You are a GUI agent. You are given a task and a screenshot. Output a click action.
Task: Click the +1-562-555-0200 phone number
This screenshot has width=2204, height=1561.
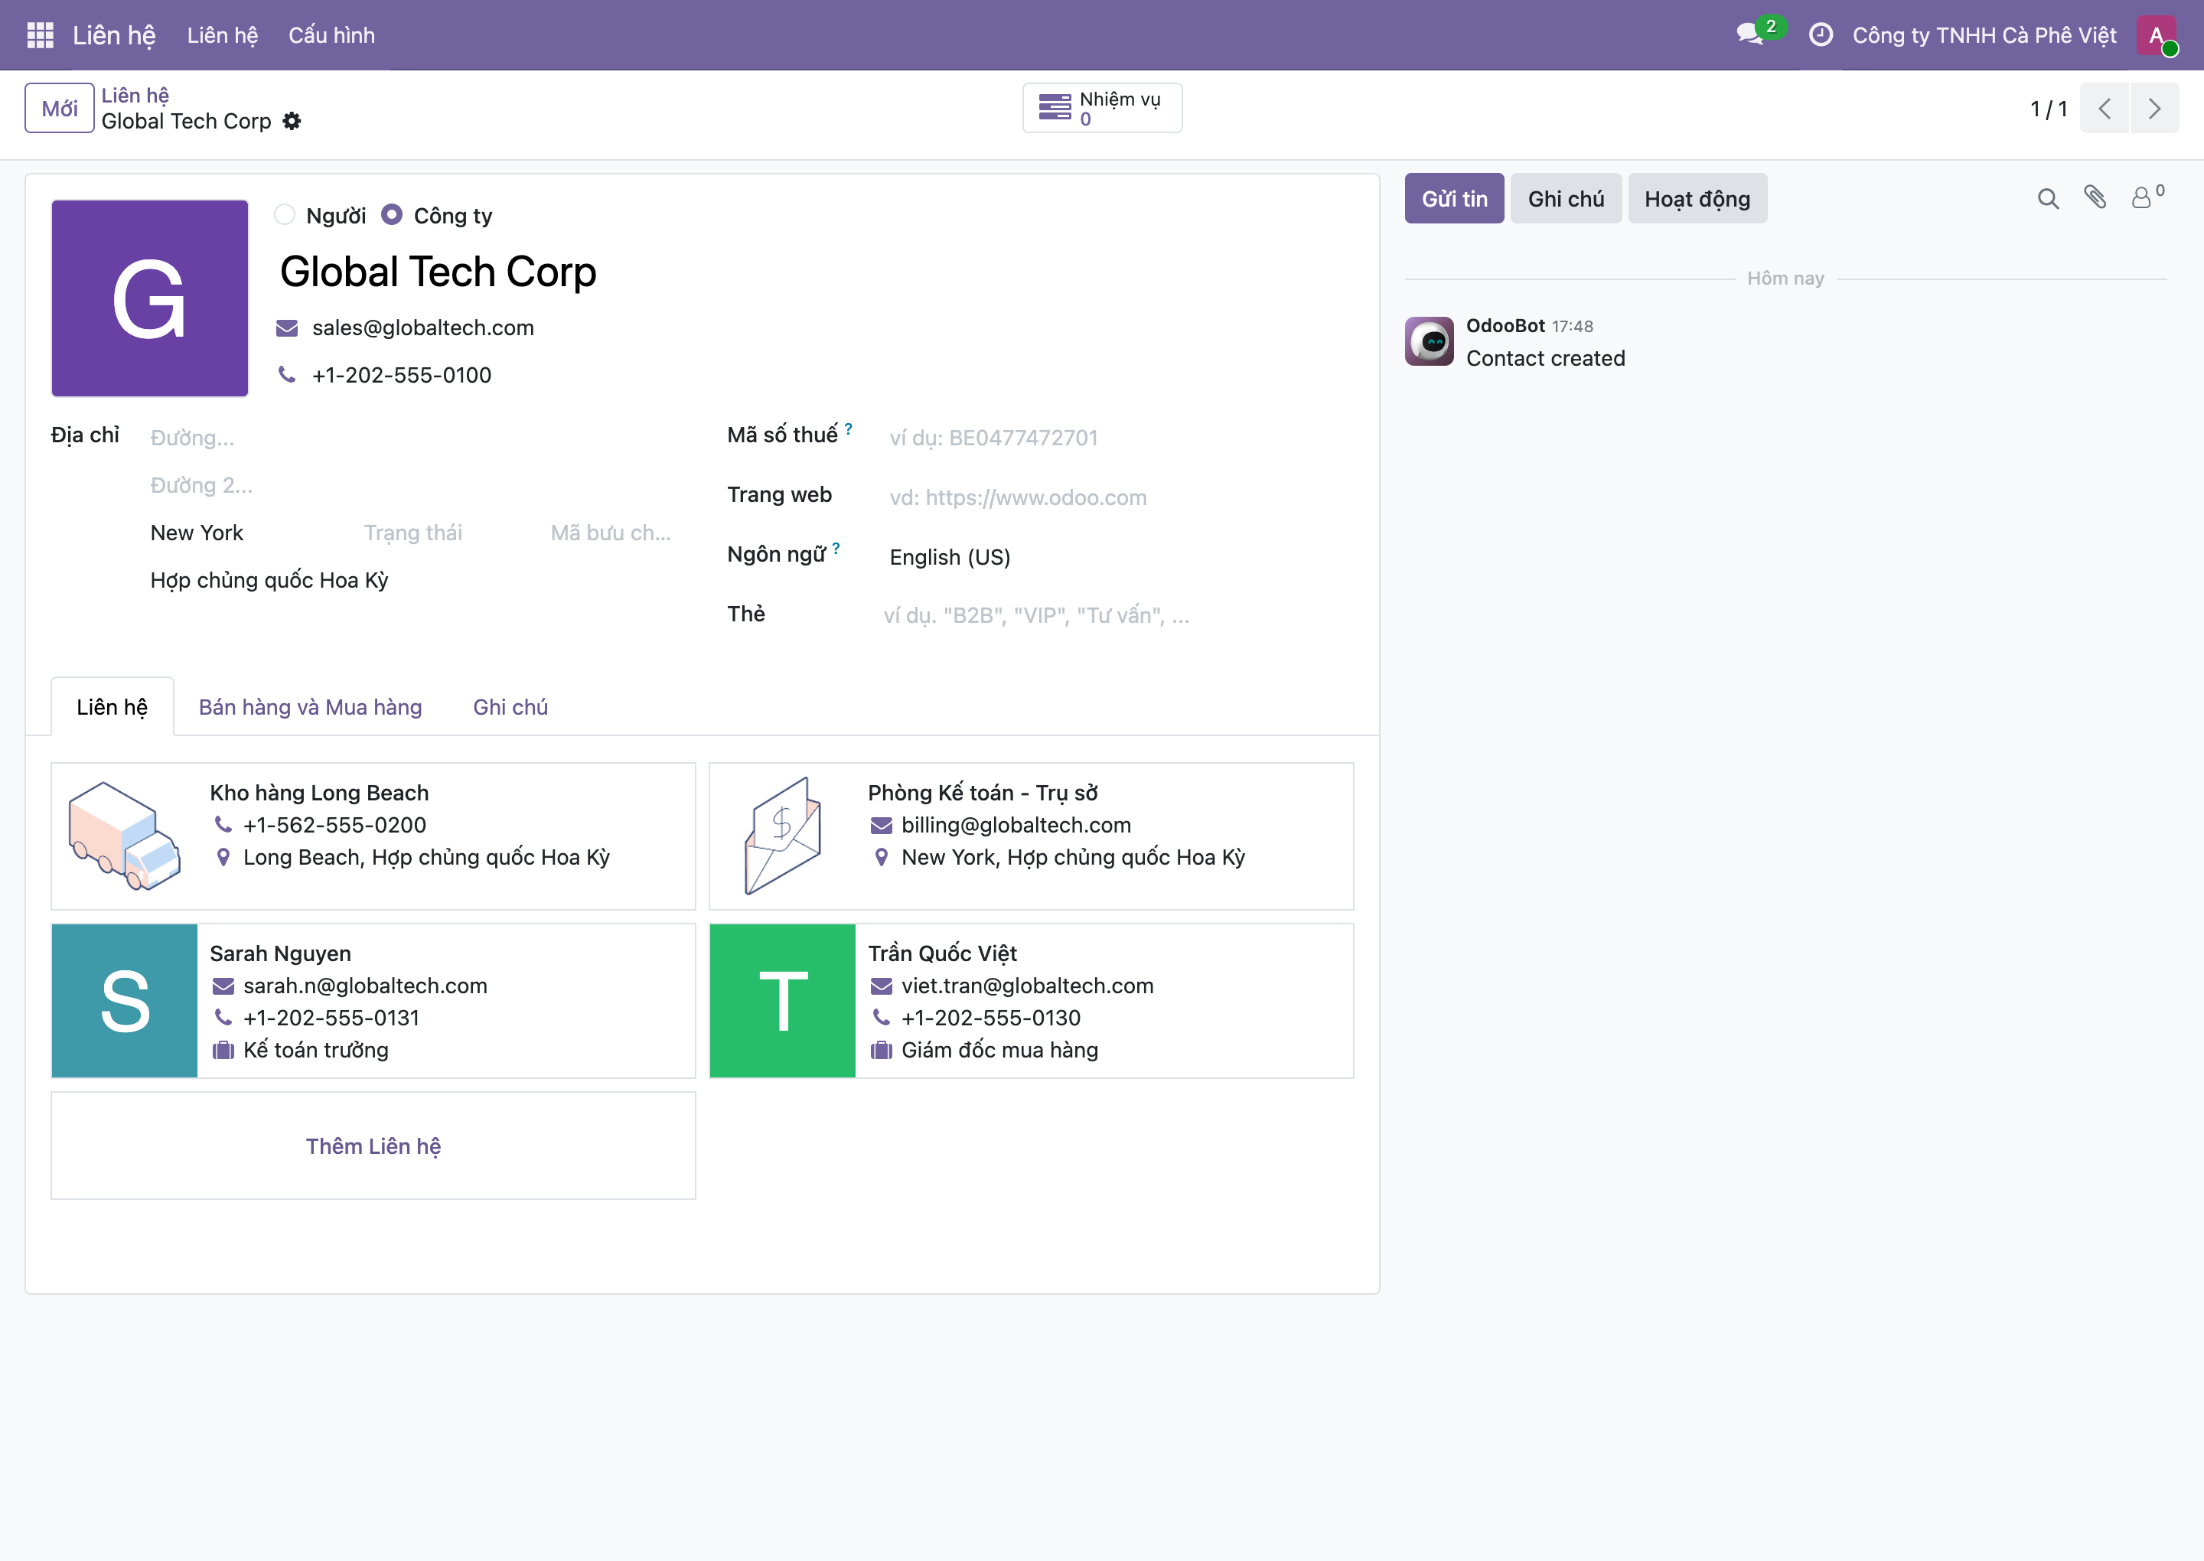click(334, 826)
